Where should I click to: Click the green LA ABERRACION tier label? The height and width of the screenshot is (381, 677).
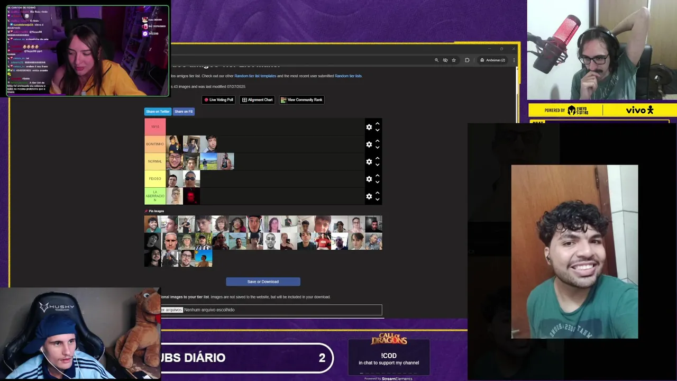click(x=155, y=196)
